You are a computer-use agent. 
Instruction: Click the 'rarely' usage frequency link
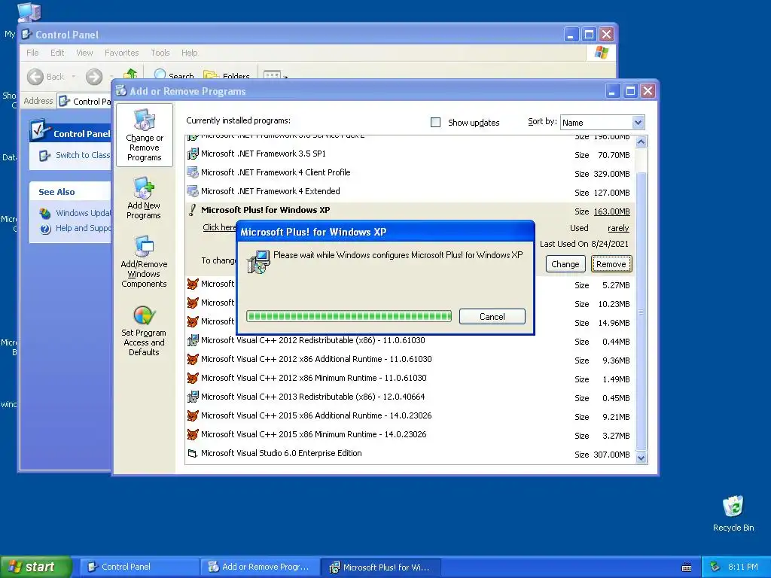(x=618, y=228)
